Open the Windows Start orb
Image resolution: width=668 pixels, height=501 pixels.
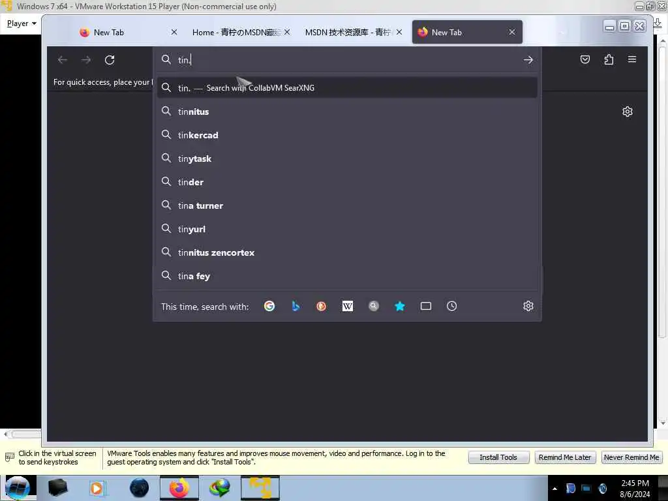[x=18, y=488]
